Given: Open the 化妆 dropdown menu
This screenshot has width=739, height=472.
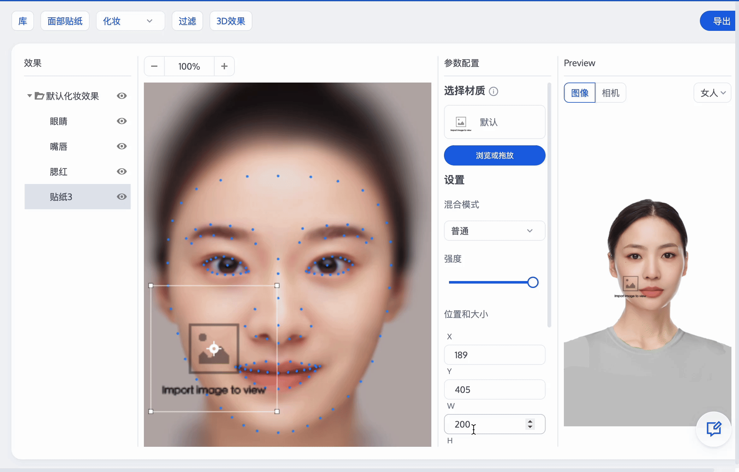Looking at the screenshot, I should [130, 21].
